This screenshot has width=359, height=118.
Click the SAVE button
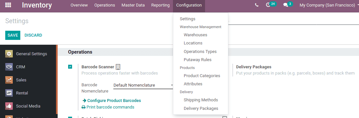[13, 35]
